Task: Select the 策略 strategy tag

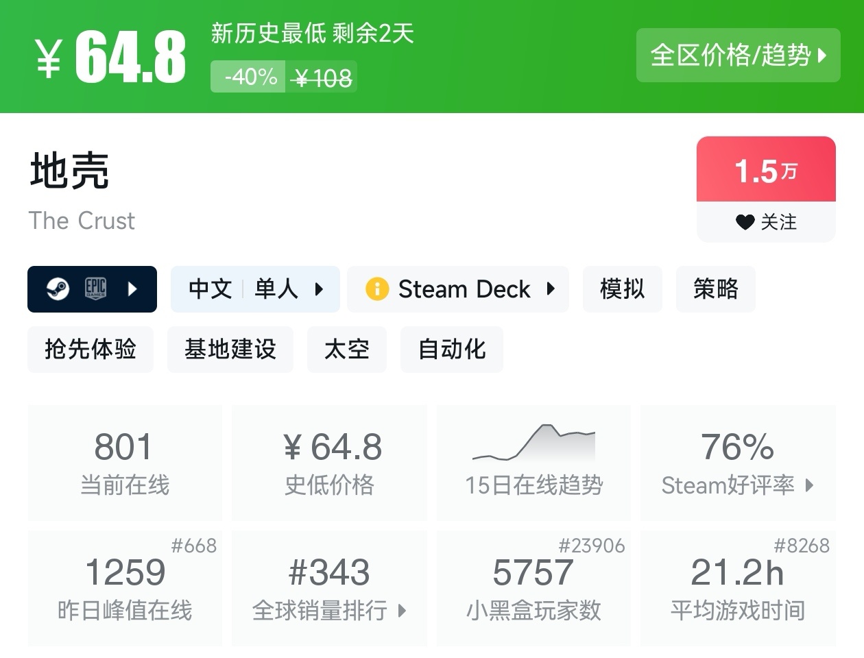Action: [715, 289]
